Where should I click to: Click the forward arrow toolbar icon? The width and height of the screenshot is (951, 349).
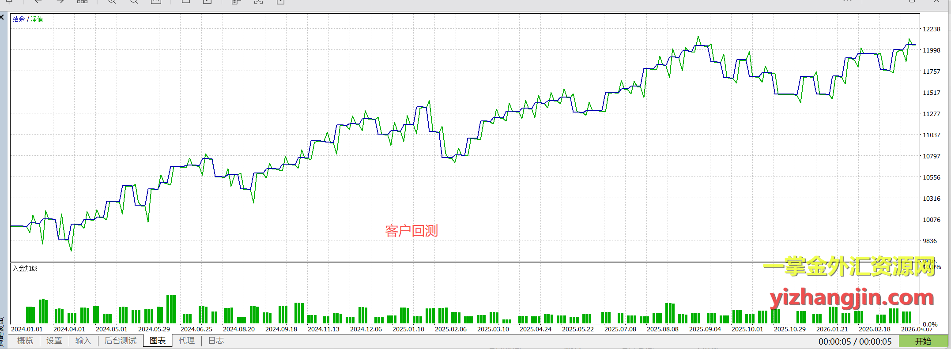tap(60, 1)
